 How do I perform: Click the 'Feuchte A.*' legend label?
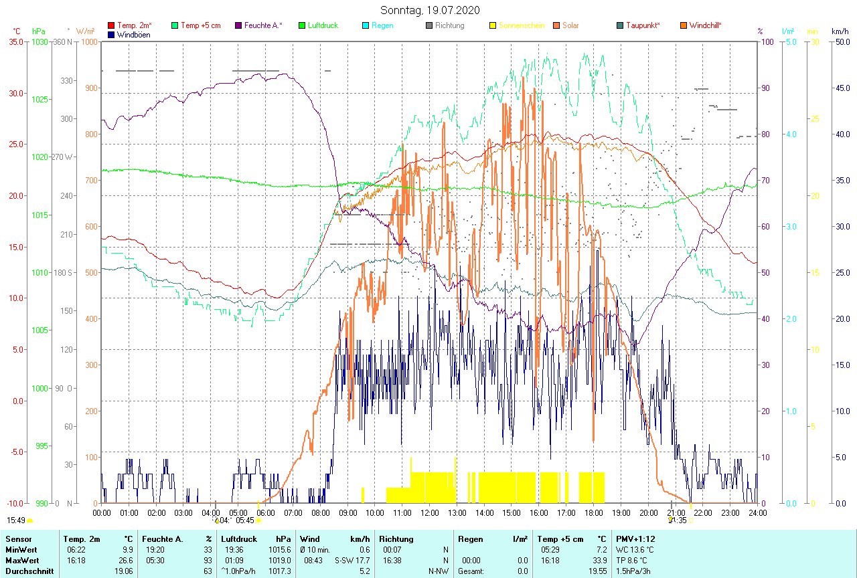tap(263, 25)
